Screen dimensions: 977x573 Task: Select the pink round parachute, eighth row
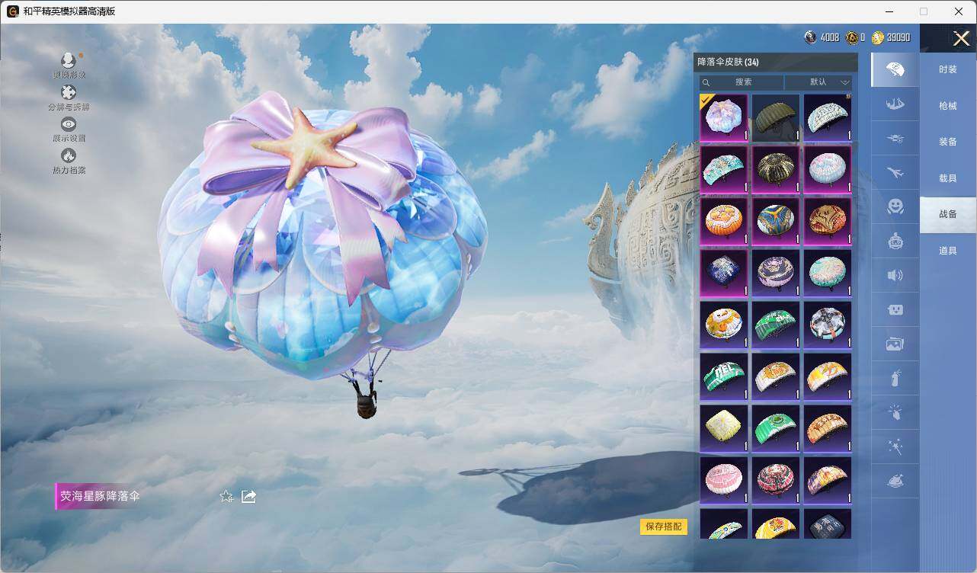click(724, 481)
